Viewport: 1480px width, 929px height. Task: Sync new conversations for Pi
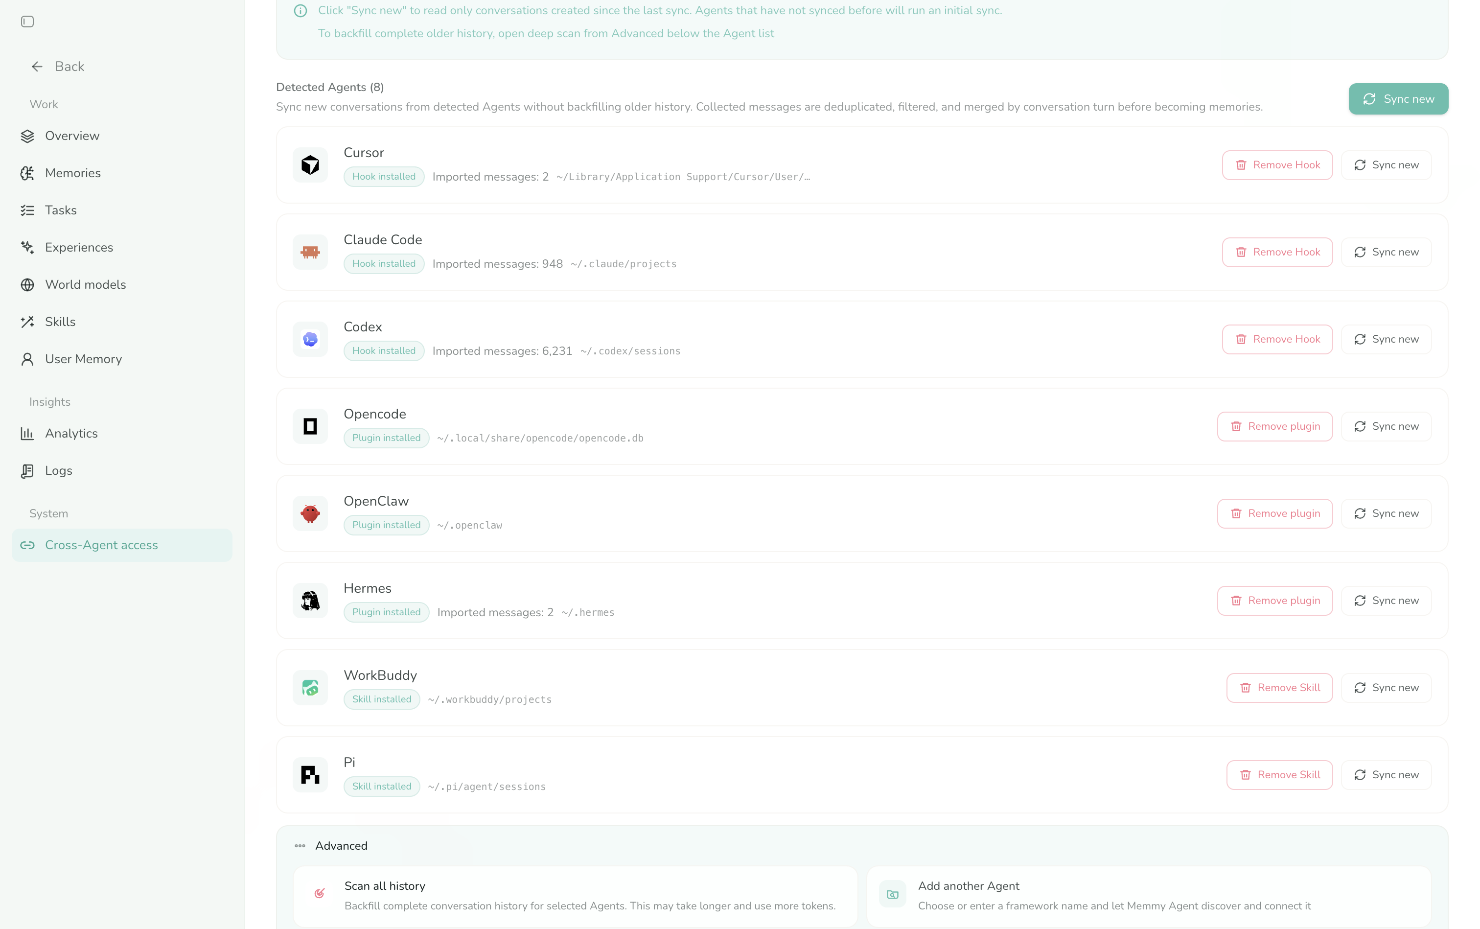1386,775
